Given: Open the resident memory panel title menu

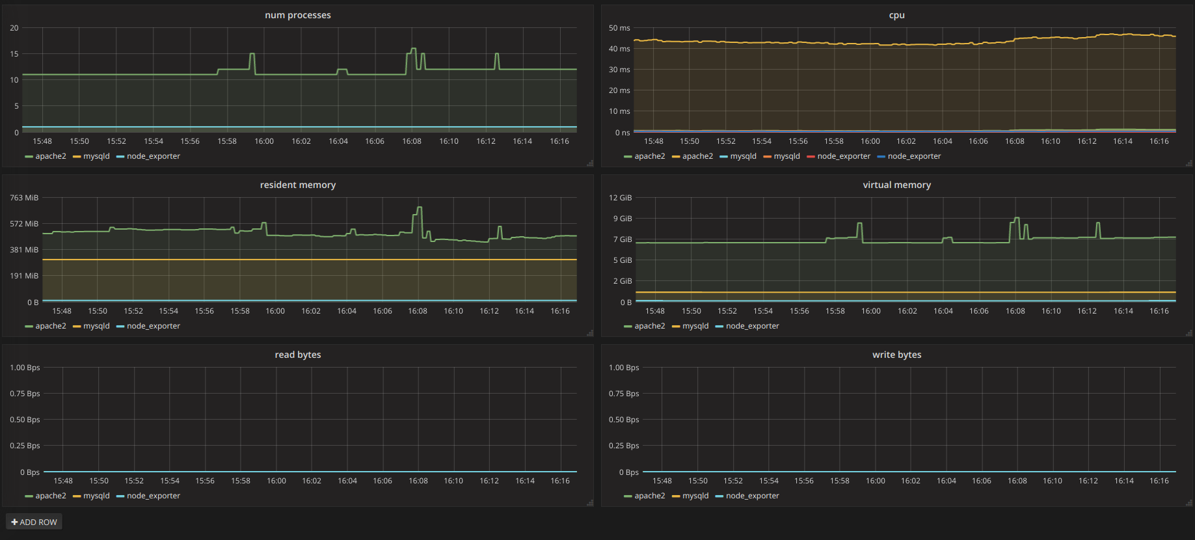Looking at the screenshot, I should point(297,185).
